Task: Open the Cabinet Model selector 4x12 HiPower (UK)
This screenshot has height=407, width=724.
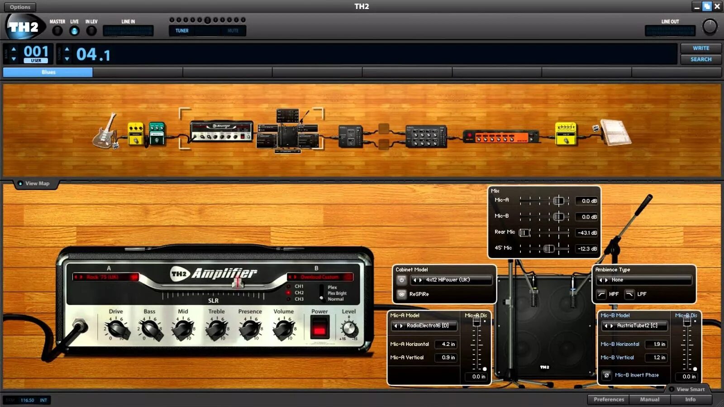Action: tap(451, 280)
